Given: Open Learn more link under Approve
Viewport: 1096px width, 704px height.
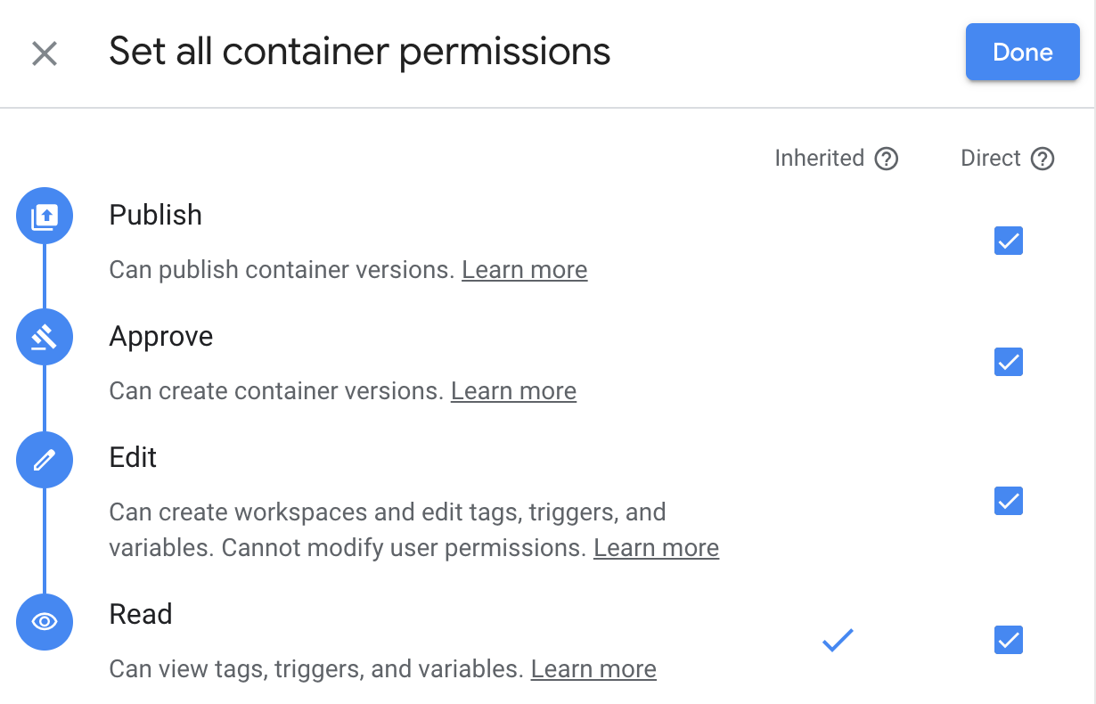Looking at the screenshot, I should 513,391.
